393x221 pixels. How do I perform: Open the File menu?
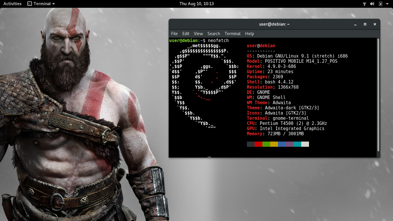(174, 34)
